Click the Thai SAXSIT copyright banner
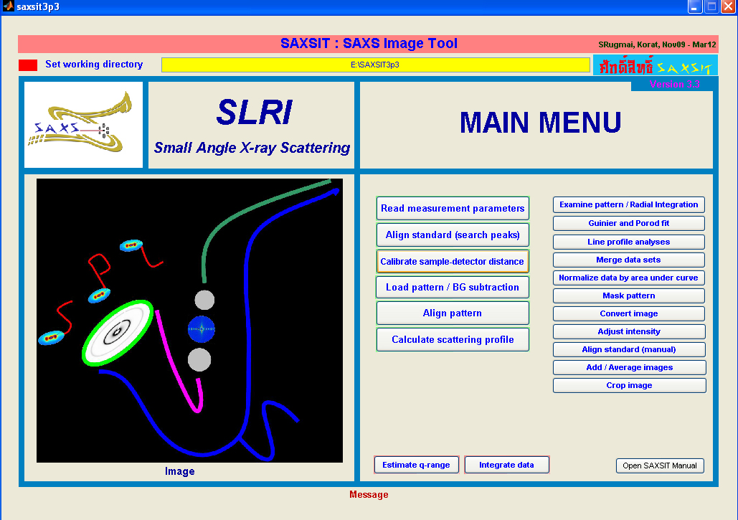The image size is (738, 520). 656,65
